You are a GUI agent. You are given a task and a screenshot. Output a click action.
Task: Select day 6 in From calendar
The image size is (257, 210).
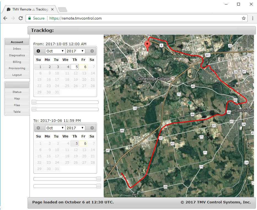83,67
